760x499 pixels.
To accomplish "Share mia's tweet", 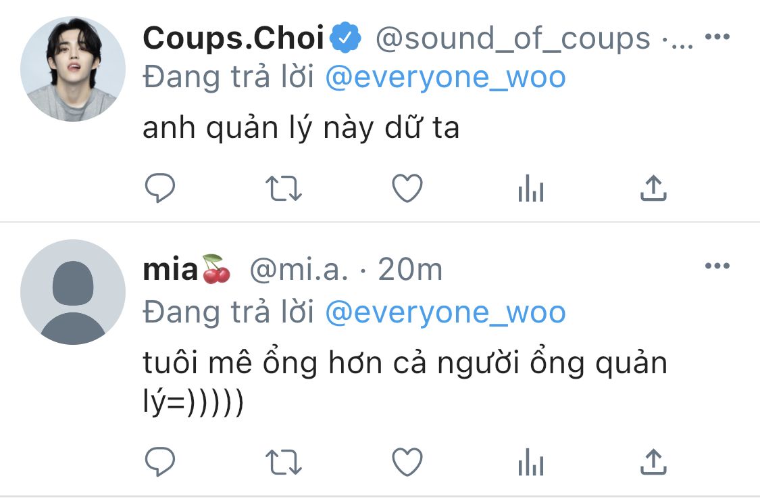I will click(x=653, y=462).
